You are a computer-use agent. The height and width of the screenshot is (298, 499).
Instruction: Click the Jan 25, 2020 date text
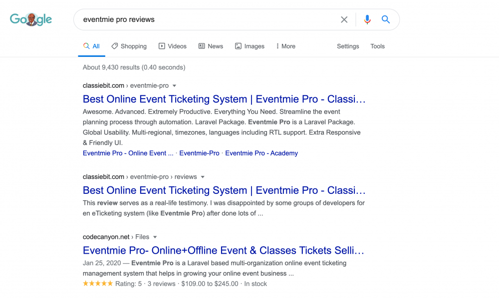102,263
